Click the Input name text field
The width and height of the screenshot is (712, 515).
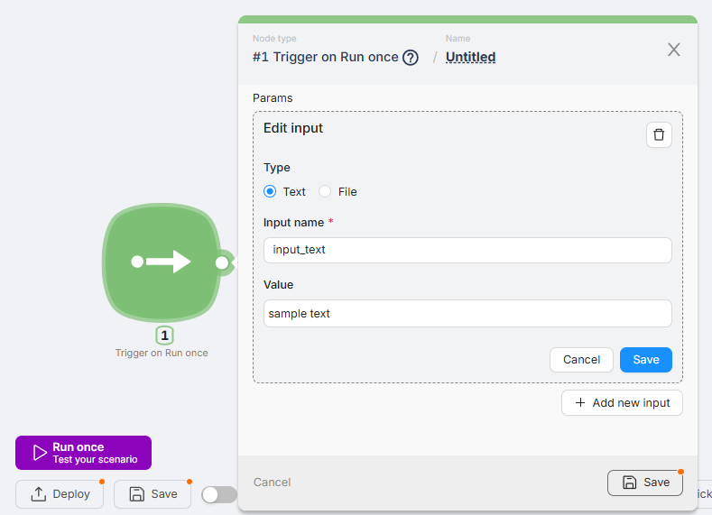467,250
